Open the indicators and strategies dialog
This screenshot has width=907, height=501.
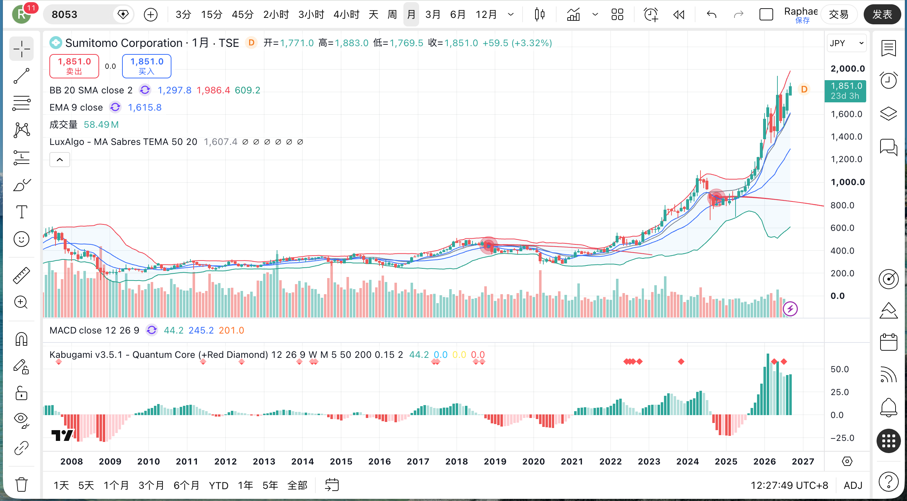click(573, 15)
